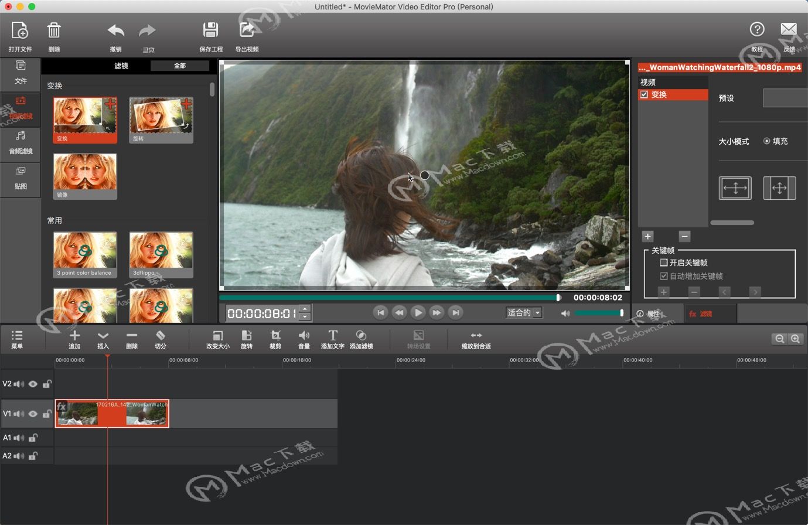808x525 pixels.
Task: Click 添加文字 add text tool
Action: (333, 336)
